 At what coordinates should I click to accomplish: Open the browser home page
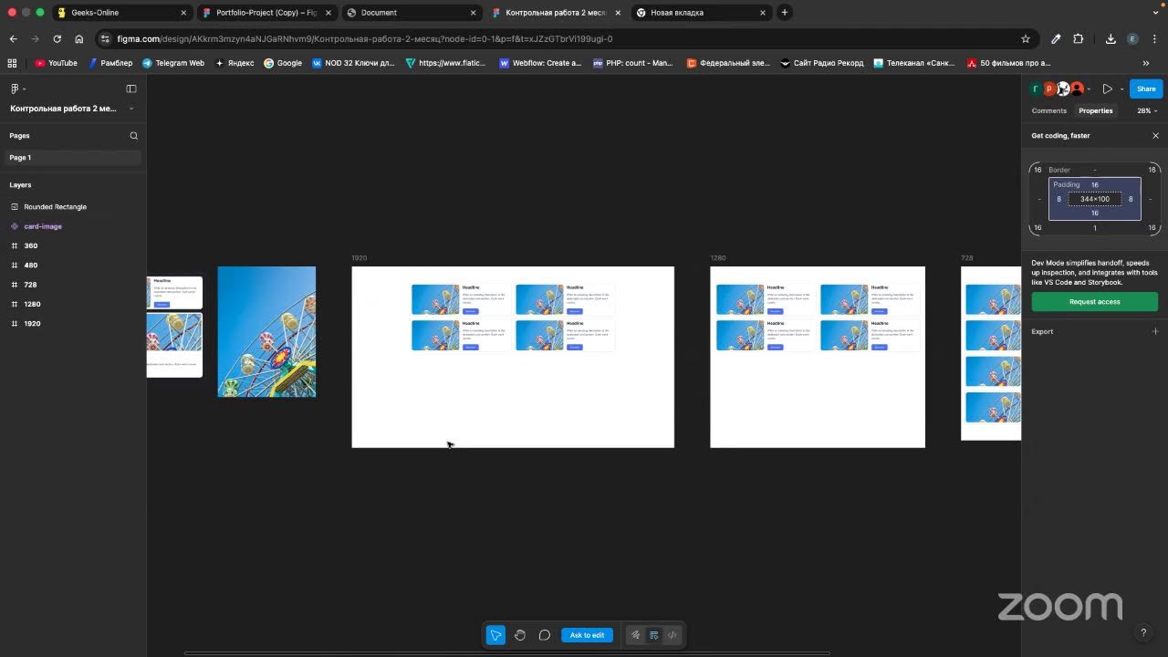point(79,39)
